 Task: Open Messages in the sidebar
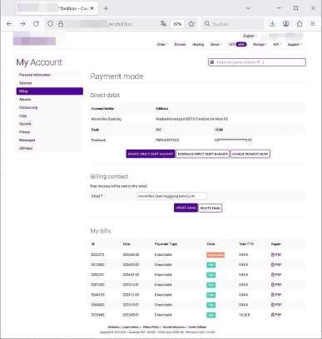pos(27,140)
